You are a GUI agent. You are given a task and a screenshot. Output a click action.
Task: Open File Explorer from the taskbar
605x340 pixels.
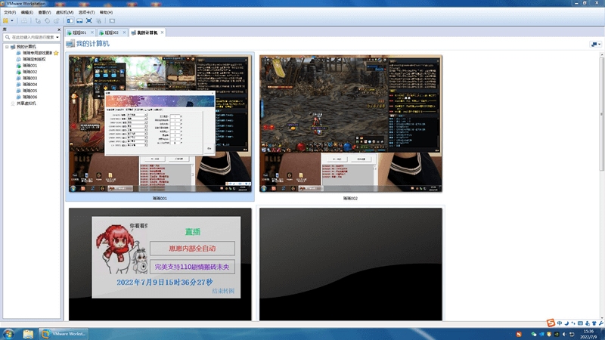point(28,334)
